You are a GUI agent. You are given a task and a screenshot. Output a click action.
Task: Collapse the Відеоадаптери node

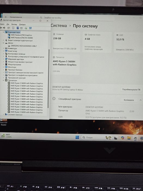pyautogui.click(x=3, y=32)
